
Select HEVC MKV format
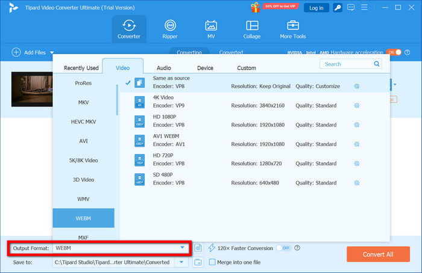(x=83, y=121)
